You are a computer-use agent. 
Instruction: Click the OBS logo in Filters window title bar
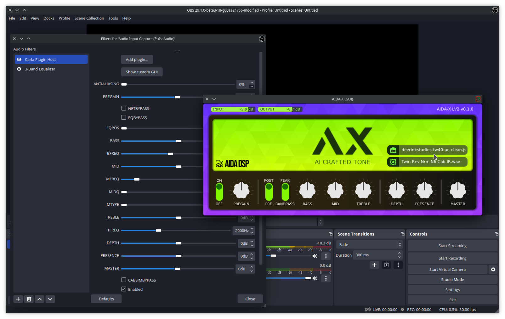(x=262, y=39)
